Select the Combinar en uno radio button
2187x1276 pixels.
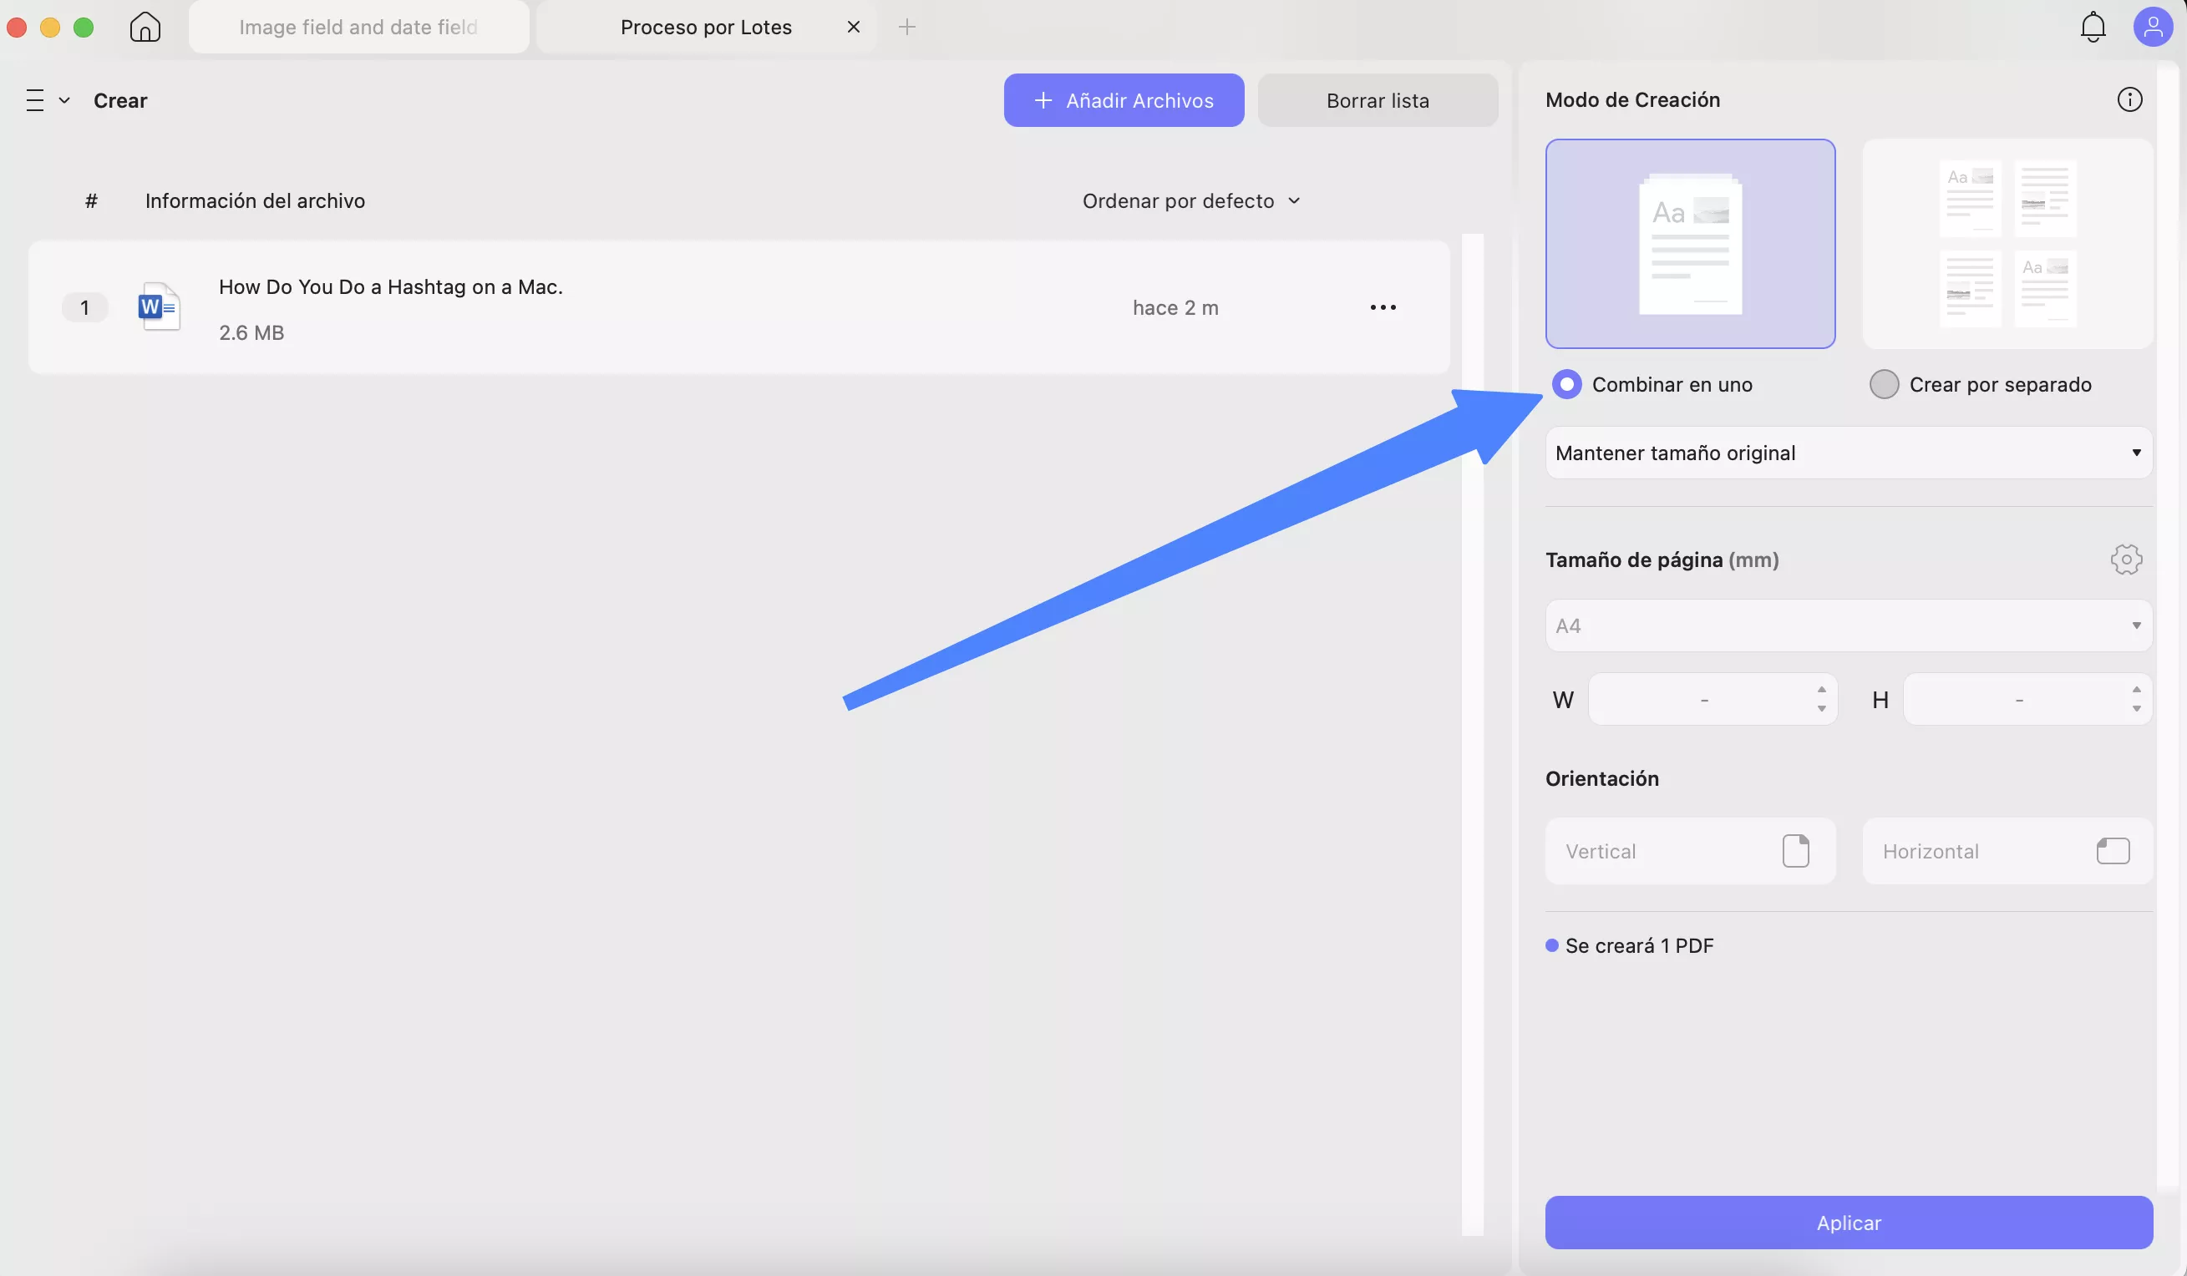tap(1566, 384)
